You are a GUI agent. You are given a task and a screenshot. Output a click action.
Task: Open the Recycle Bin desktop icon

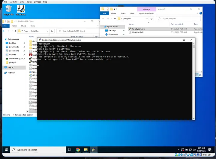[8, 10]
